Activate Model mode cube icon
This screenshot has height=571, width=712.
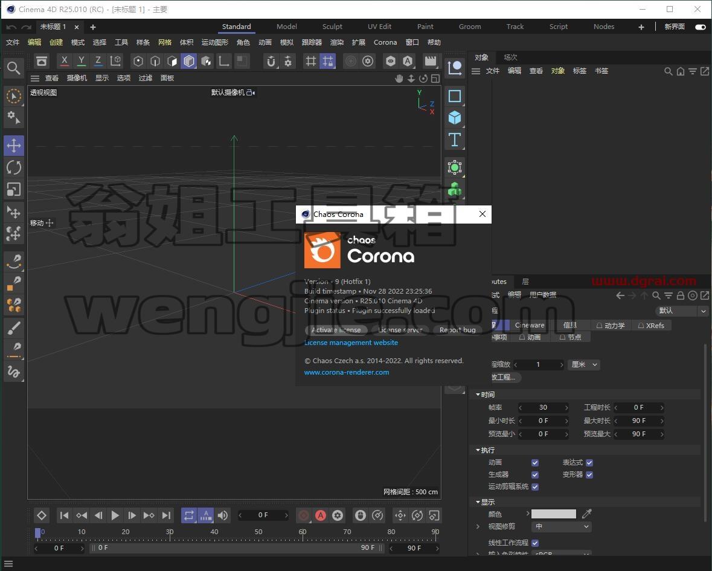click(189, 61)
